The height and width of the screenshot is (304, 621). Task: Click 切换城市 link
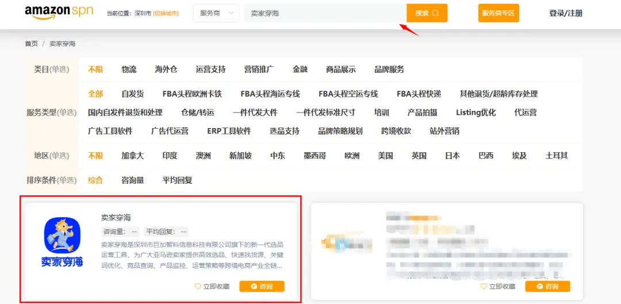click(x=166, y=13)
